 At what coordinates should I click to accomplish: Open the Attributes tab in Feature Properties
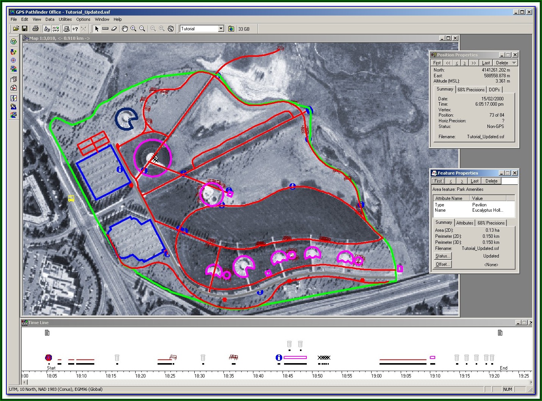tap(464, 223)
